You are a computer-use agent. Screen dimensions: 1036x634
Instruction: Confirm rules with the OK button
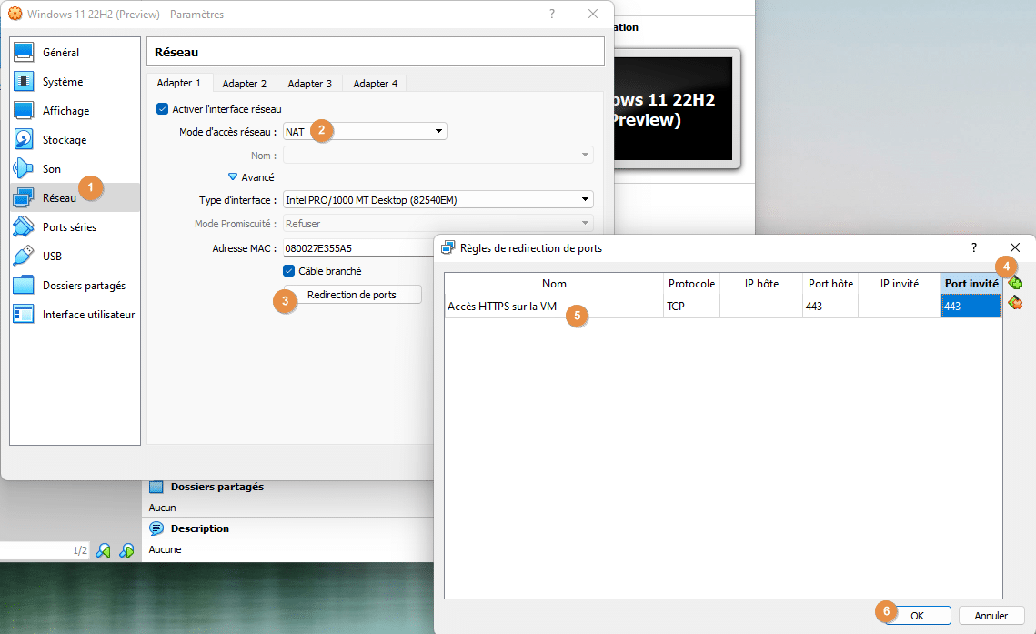(x=920, y=615)
